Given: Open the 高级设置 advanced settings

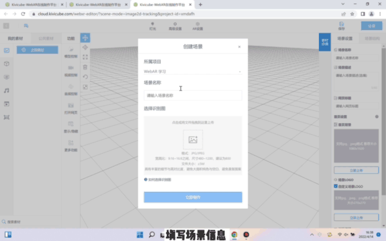Looking at the screenshot, I should (x=175, y=26).
